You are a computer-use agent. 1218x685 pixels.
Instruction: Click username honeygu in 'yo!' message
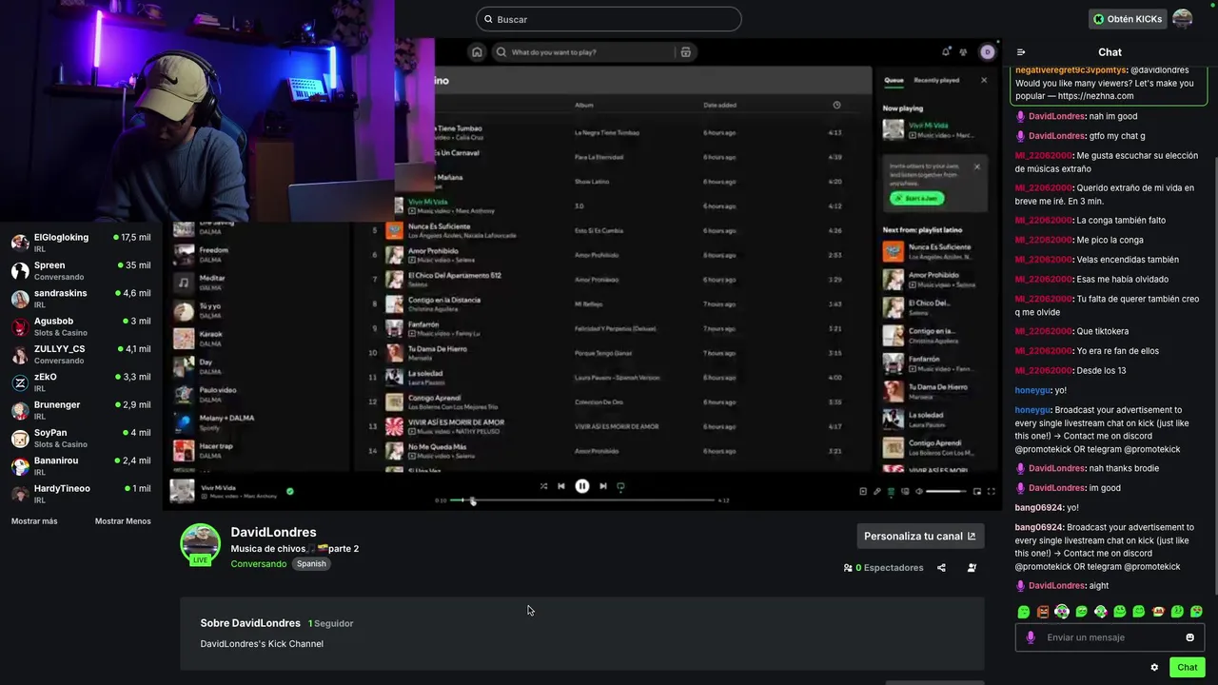pos(1032,390)
